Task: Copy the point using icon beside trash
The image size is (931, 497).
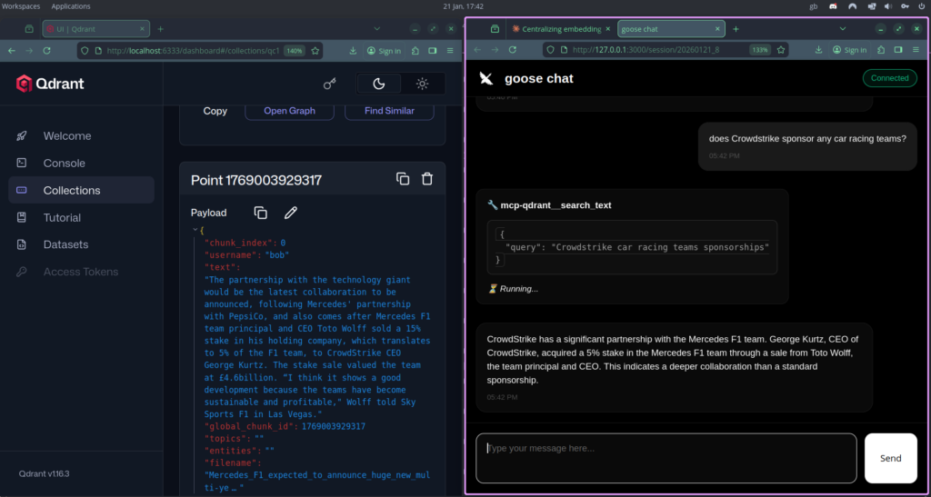Action: tap(403, 179)
